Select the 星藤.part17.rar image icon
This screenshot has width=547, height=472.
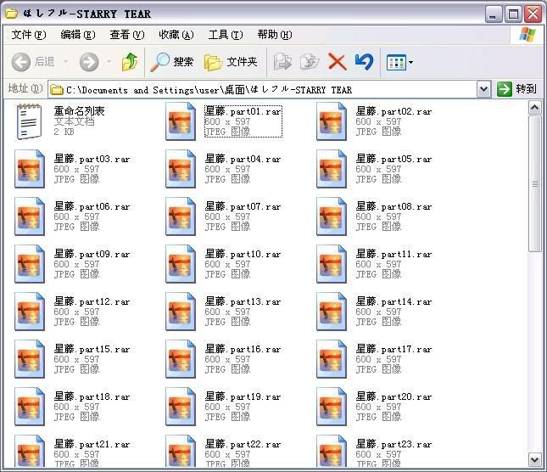(332, 359)
